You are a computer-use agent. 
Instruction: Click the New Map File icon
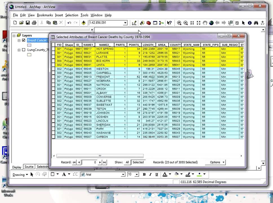pyautogui.click(x=15, y=23)
